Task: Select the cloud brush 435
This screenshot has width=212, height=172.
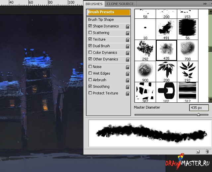Action: (x=166, y=51)
